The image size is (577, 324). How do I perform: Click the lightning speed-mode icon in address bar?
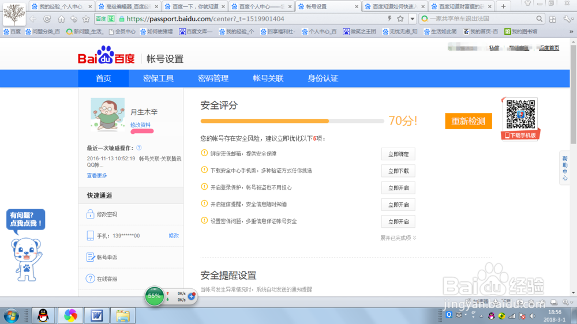pyautogui.click(x=389, y=18)
